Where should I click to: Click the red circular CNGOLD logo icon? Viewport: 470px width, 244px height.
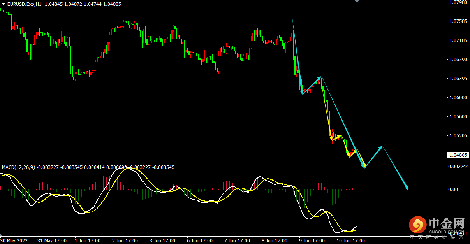click(417, 225)
